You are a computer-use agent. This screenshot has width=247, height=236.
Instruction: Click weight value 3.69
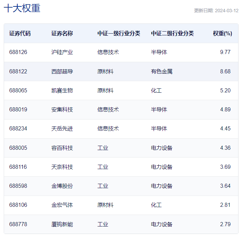click(x=225, y=167)
